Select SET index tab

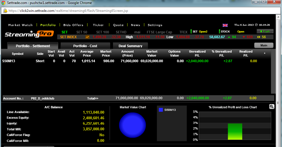[64, 32]
